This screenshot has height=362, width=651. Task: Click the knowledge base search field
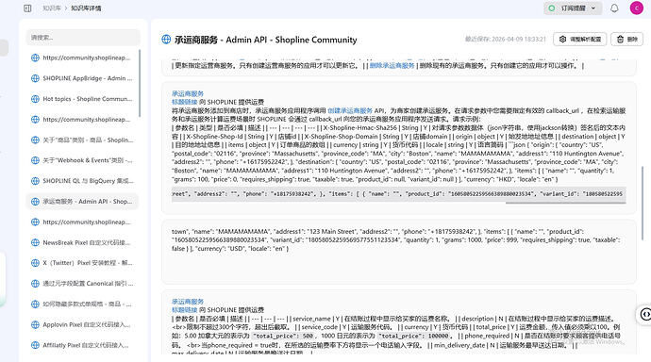click(83, 38)
